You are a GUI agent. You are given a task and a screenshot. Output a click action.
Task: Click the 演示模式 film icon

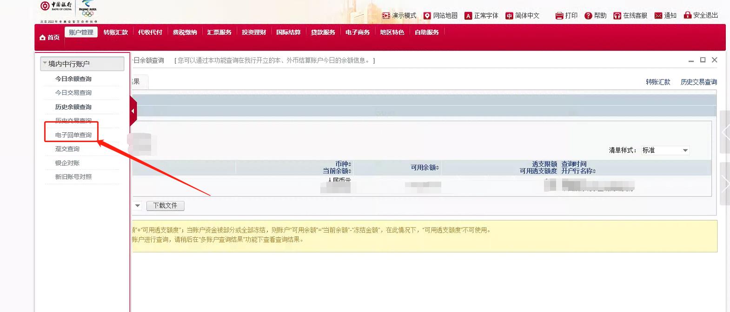click(386, 16)
